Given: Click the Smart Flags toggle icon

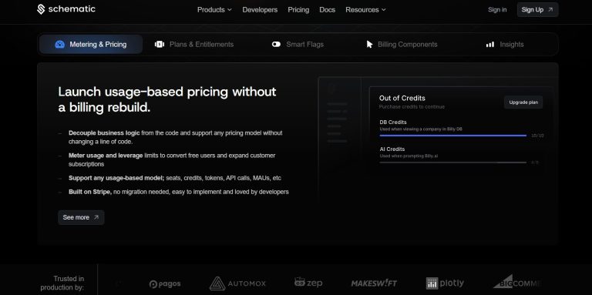Looking at the screenshot, I should tap(277, 45).
